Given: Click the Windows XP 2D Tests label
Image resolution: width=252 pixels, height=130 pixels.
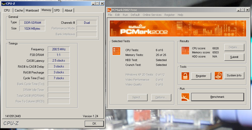Looking at the screenshot, I should coord(139,75).
